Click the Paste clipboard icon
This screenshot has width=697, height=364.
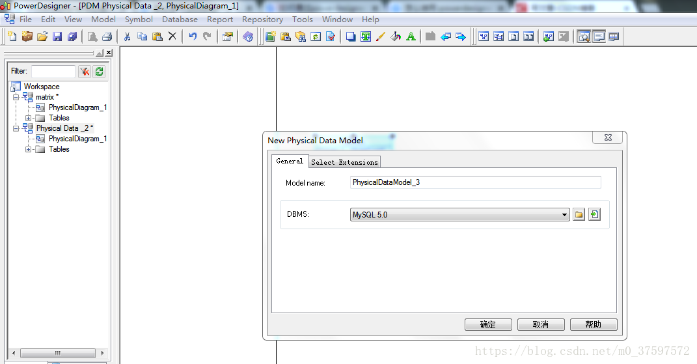click(x=157, y=36)
